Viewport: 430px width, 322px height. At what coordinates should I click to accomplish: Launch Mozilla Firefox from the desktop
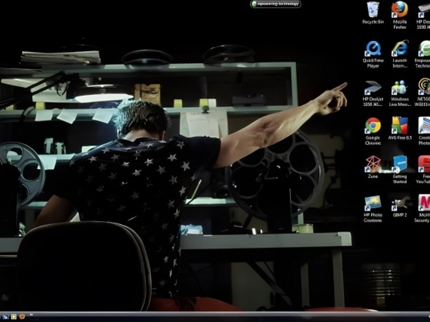pos(399,10)
